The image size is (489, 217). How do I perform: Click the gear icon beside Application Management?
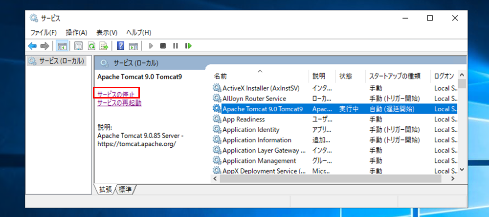[x=217, y=161]
